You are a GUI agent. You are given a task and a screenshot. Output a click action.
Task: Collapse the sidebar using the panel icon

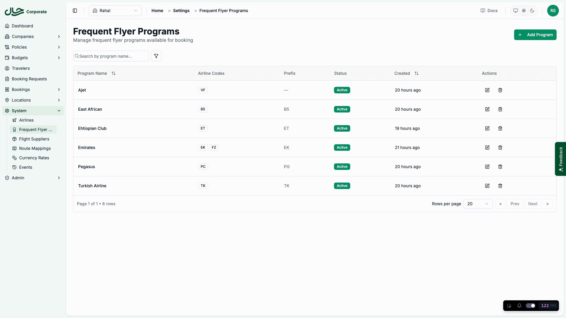point(75,11)
